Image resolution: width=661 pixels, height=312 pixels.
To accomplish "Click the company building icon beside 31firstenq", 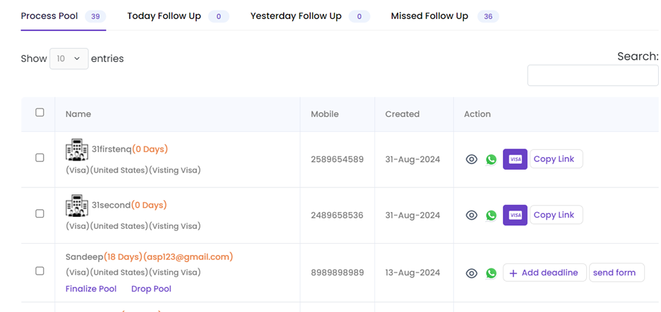I will [77, 150].
